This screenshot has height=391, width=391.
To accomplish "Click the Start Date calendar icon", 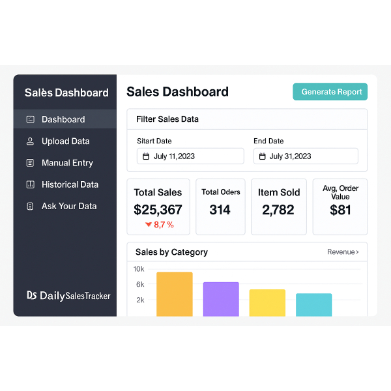I will (145, 156).
